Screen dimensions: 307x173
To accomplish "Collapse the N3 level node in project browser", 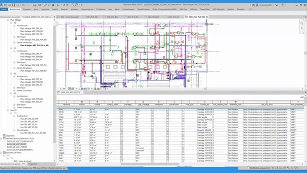I will [x=11, y=93].
